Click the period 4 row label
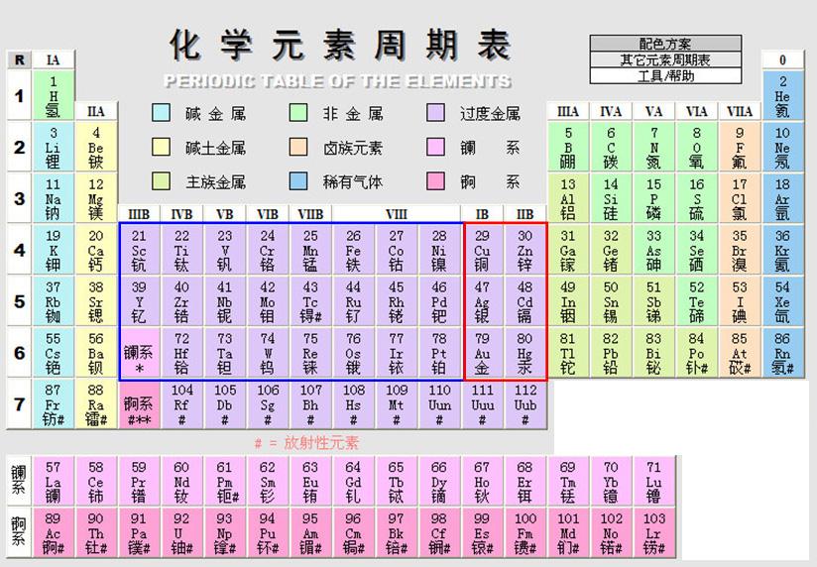 pyautogui.click(x=19, y=250)
